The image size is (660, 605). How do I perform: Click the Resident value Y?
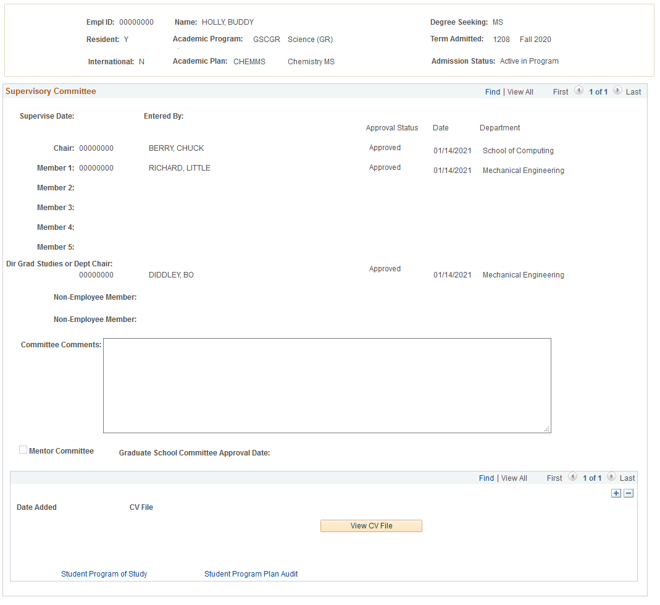click(126, 39)
